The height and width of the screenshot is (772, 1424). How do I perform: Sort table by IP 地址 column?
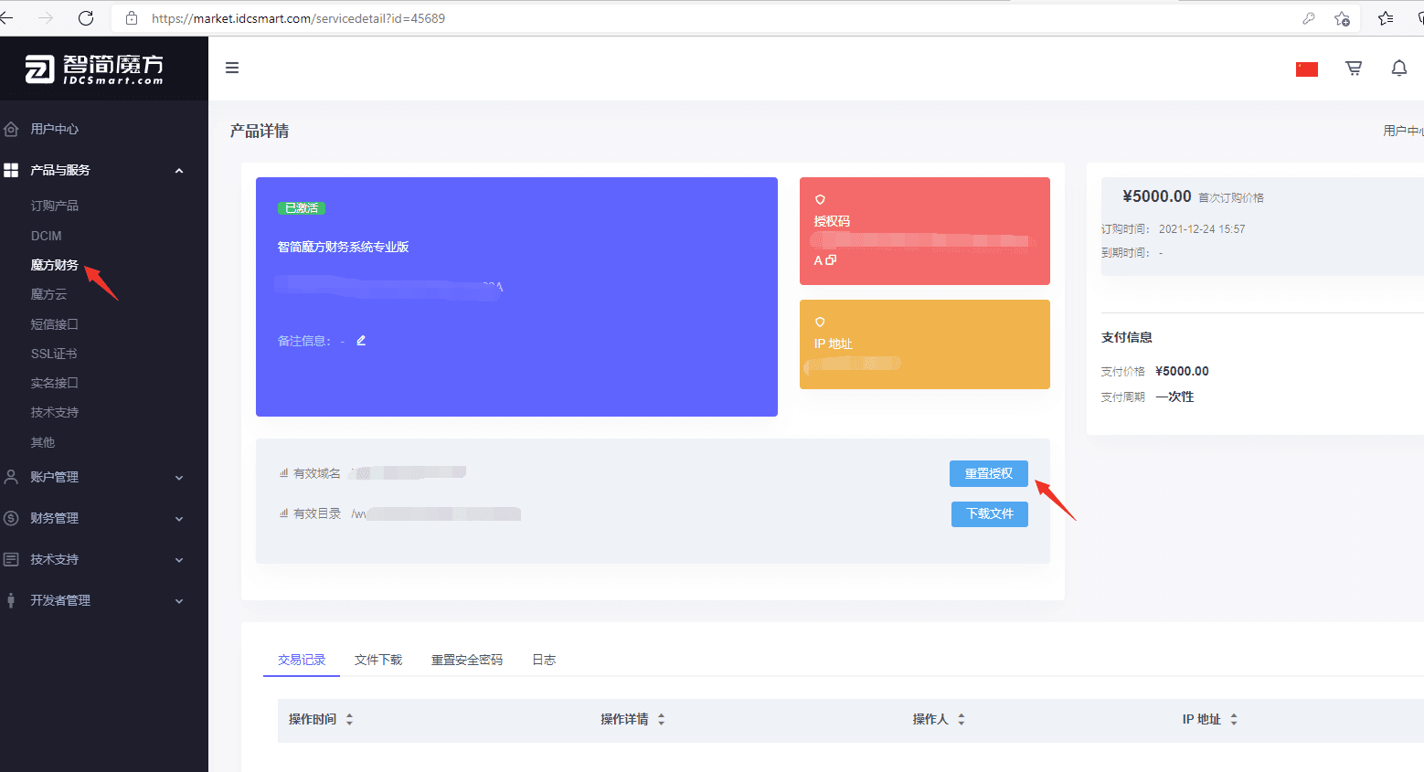click(x=1234, y=720)
